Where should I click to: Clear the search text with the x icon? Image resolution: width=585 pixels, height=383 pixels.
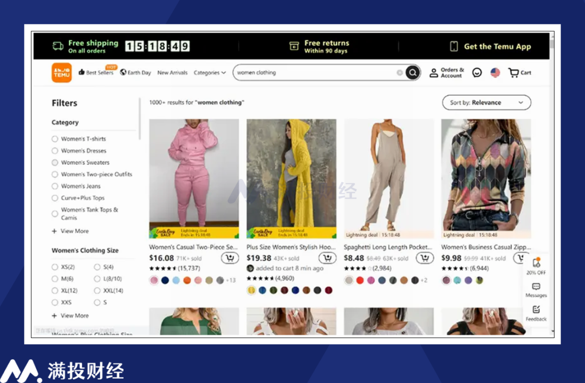[400, 72]
